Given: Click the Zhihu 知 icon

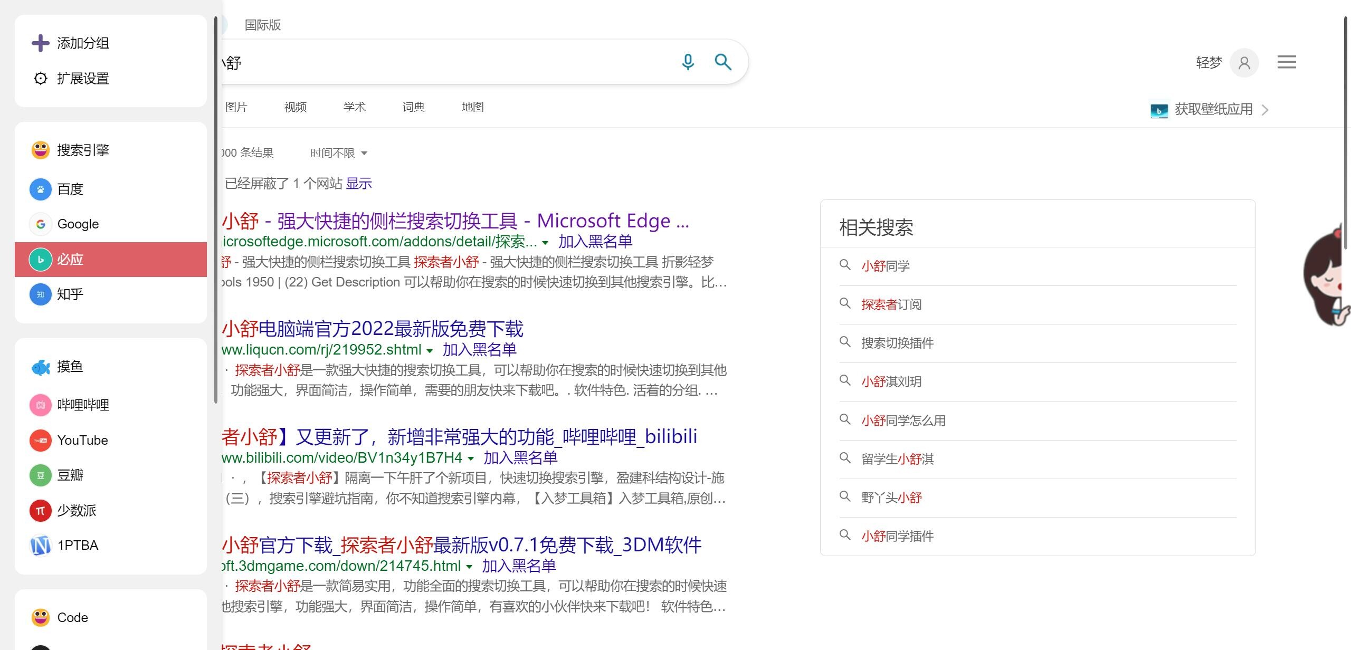Looking at the screenshot, I should point(41,294).
